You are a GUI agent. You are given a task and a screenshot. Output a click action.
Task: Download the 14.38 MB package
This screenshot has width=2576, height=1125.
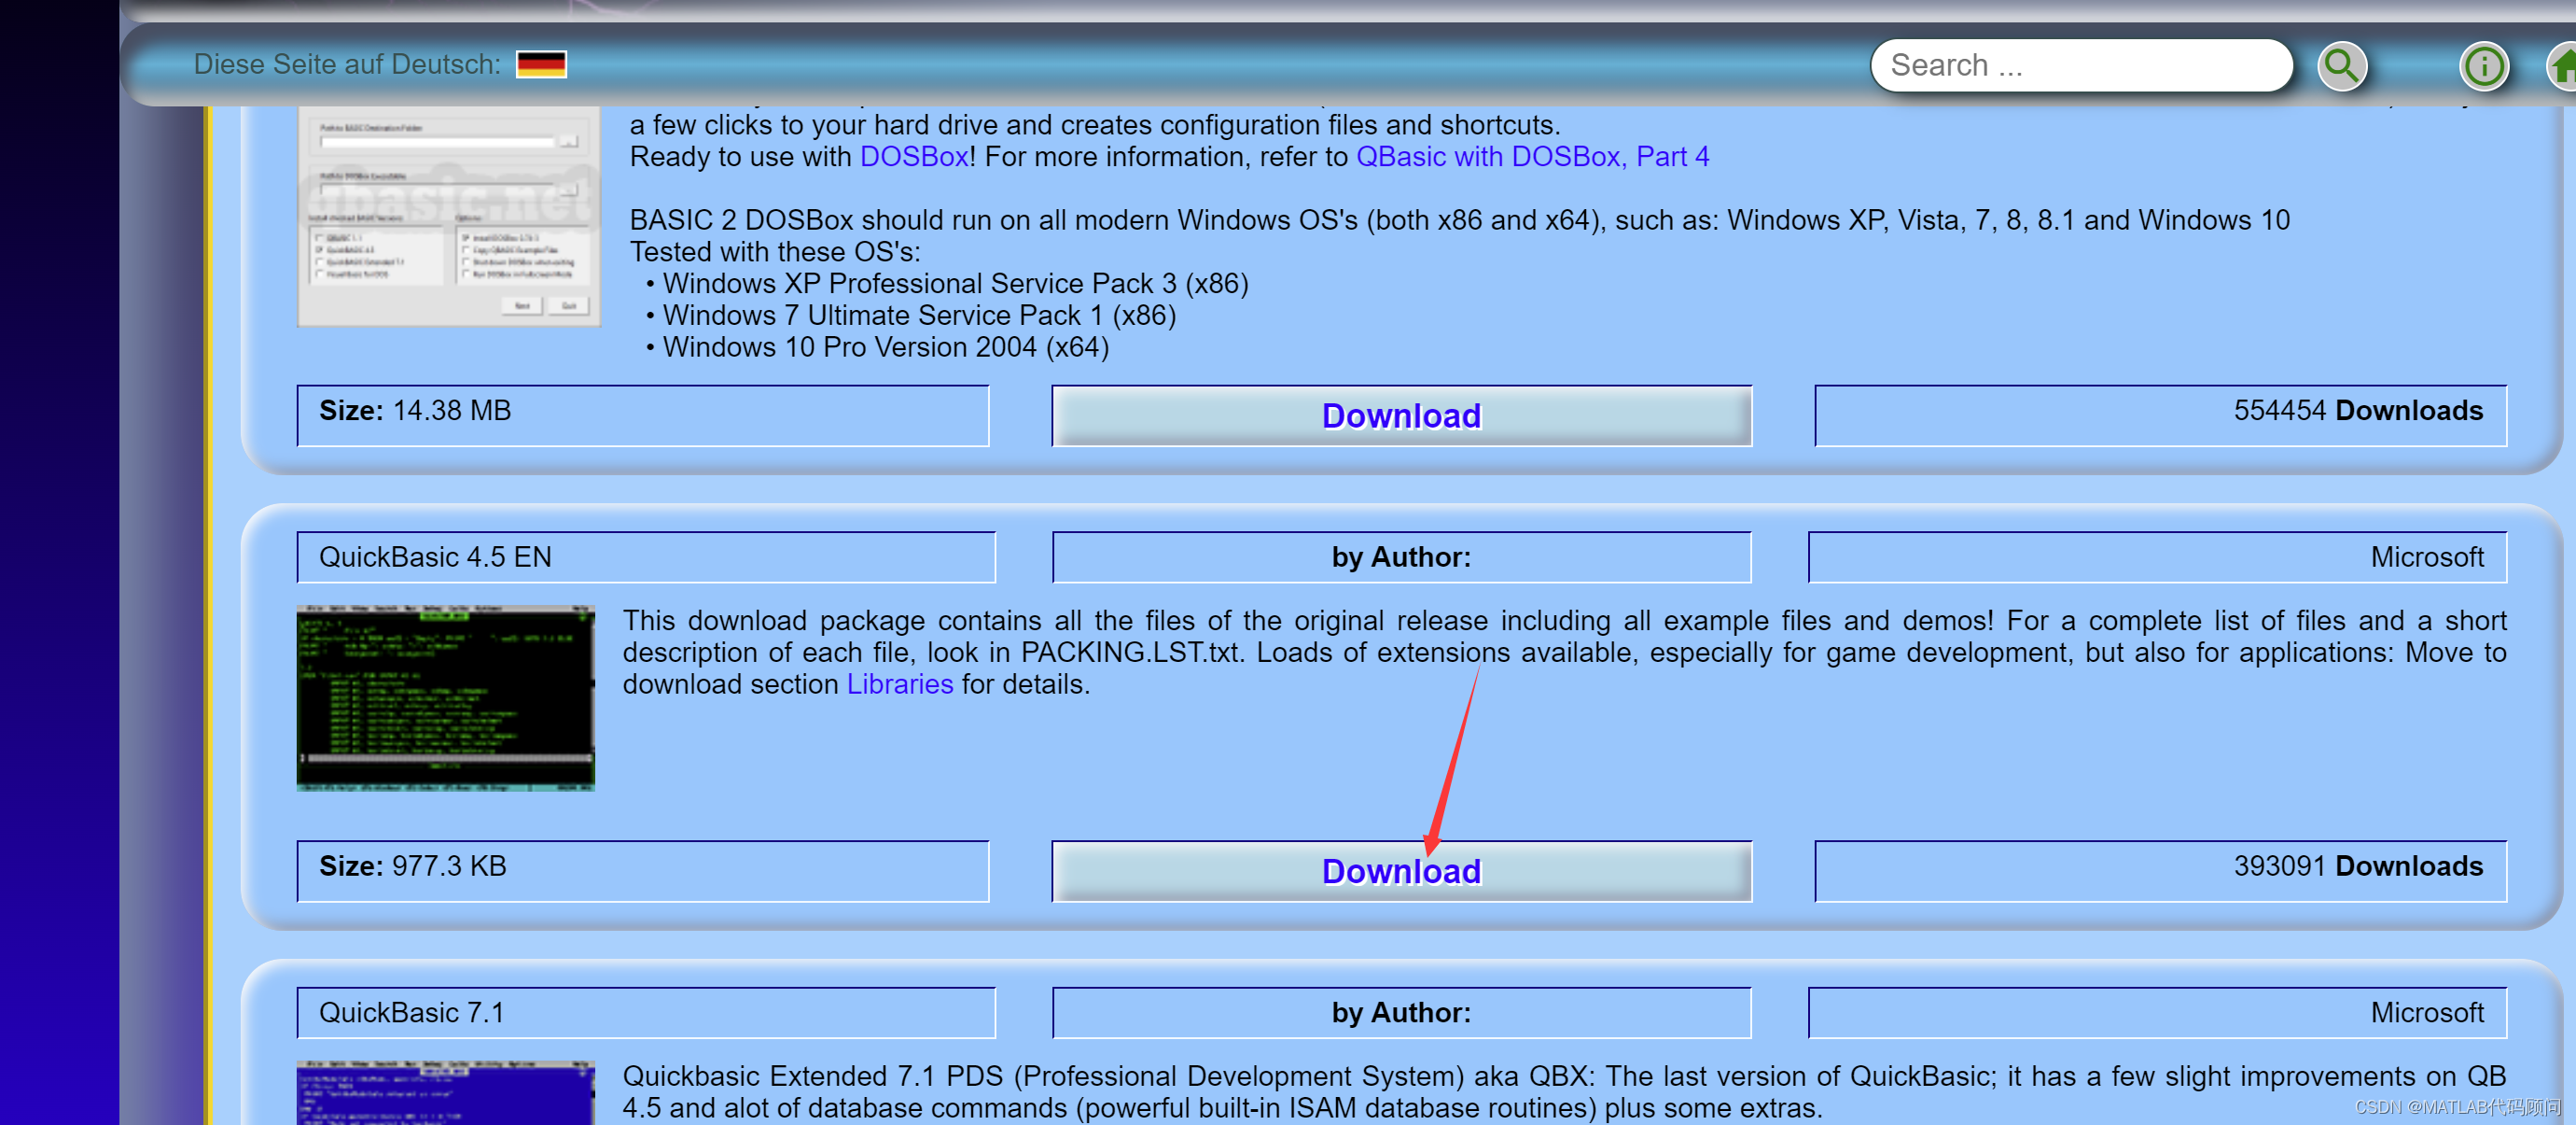point(1400,416)
